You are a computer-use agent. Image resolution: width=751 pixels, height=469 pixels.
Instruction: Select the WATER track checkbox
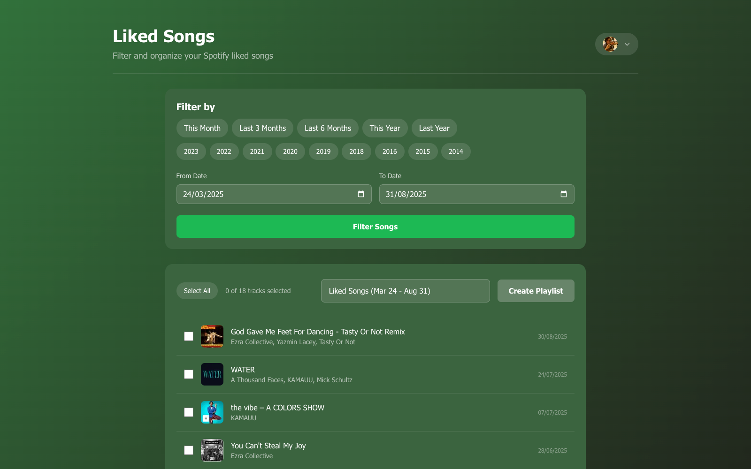(189, 374)
